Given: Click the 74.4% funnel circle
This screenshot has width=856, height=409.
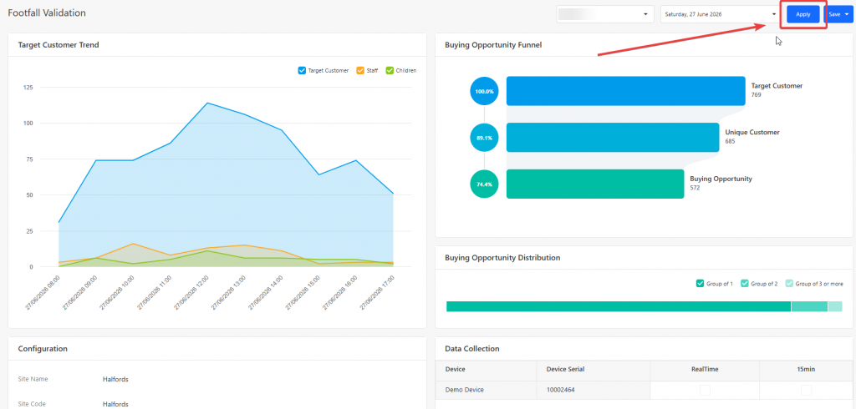Looking at the screenshot, I should click(x=484, y=184).
